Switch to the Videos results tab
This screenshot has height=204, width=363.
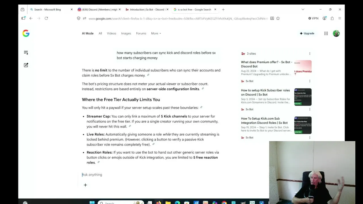coord(111,33)
